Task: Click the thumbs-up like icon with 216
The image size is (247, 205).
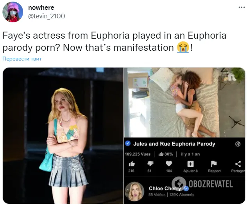Action: point(132,164)
